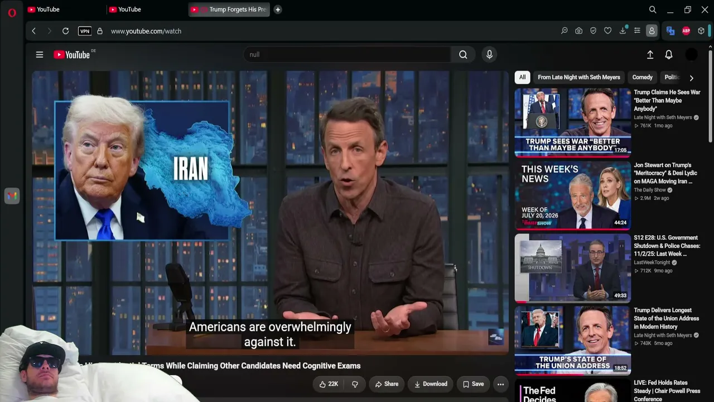
Task: Open the browser profile account button
Action: [652, 31]
